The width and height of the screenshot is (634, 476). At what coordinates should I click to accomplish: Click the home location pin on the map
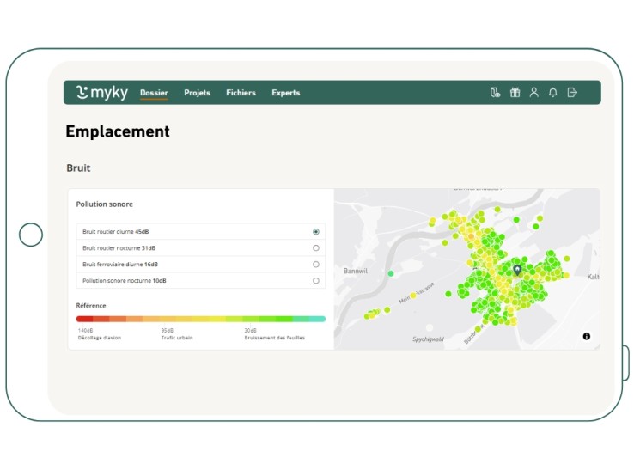[x=517, y=270]
